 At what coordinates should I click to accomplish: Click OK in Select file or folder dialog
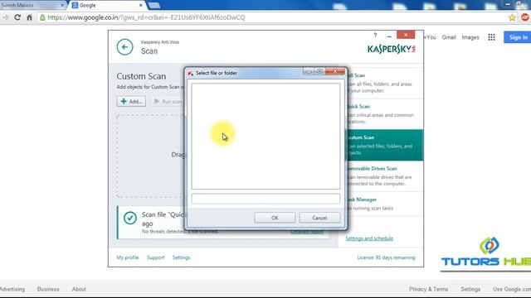pyautogui.click(x=275, y=218)
